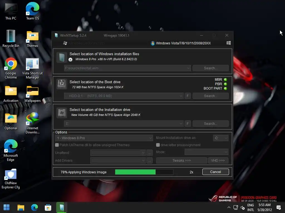This screenshot has width=285, height=213.
Task: Cancel applying Windows image
Action: click(x=216, y=172)
